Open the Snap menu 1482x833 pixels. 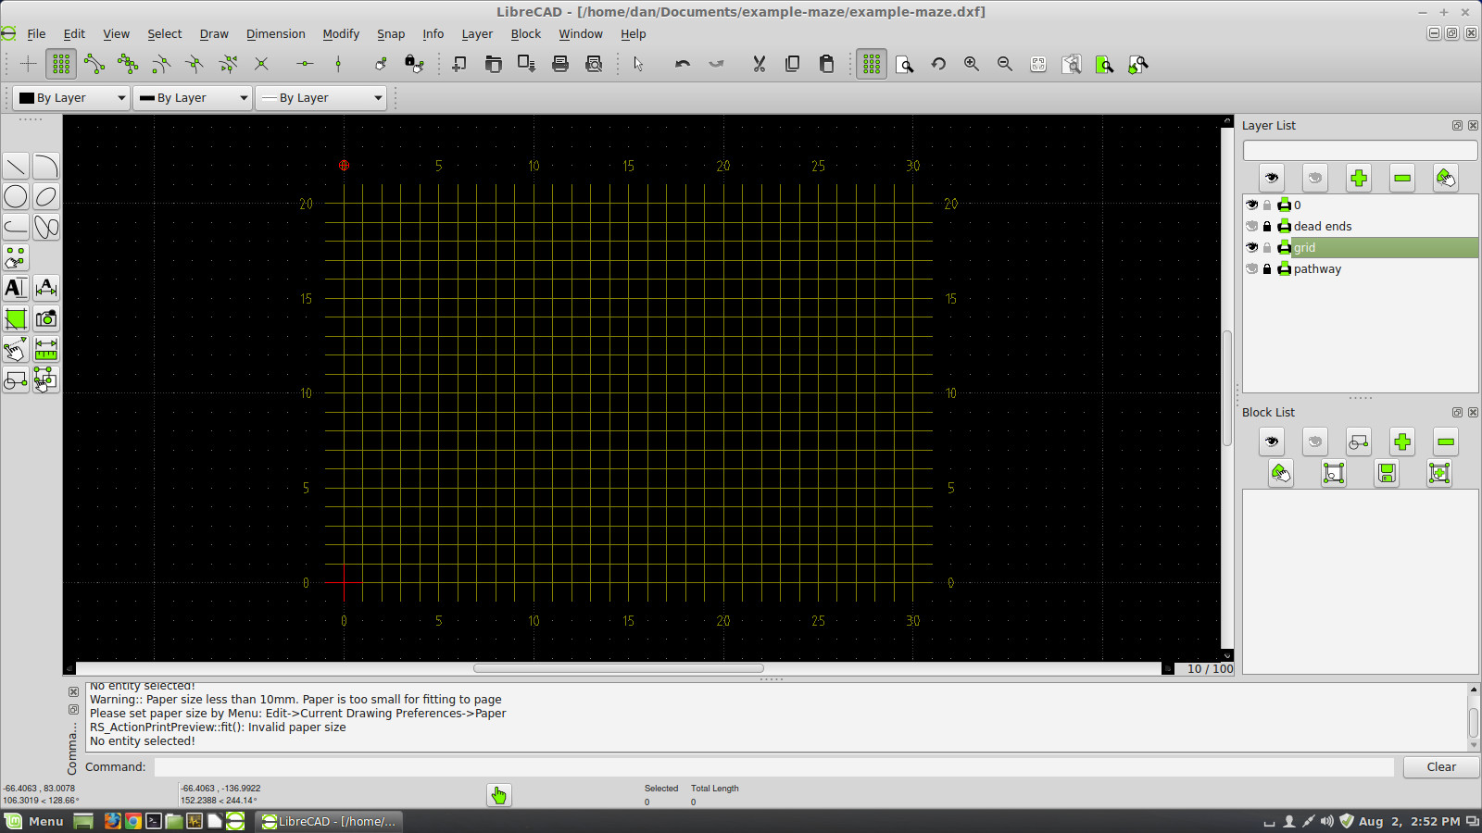pyautogui.click(x=391, y=33)
